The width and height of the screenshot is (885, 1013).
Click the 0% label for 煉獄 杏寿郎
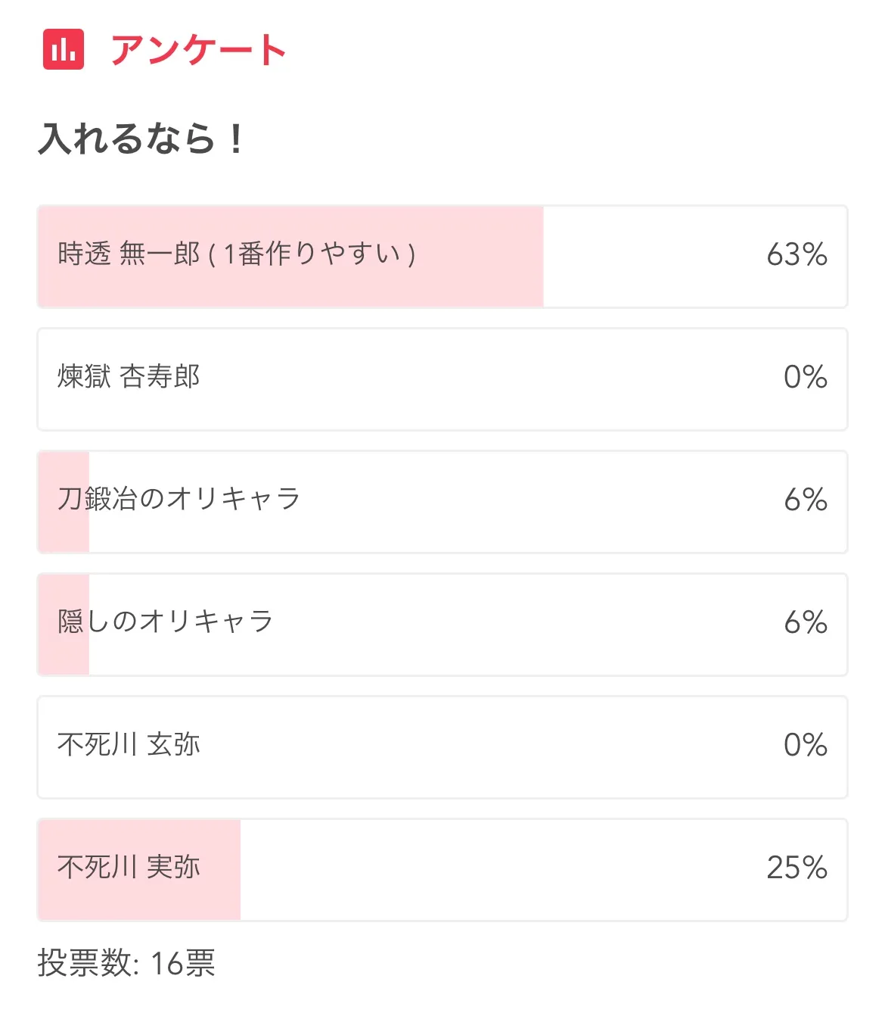805,377
